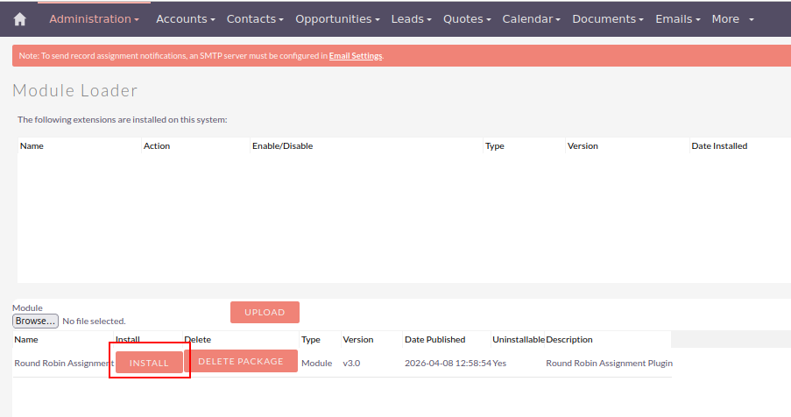Expand the Accounts menu
This screenshot has width=791, height=417.
tap(185, 19)
